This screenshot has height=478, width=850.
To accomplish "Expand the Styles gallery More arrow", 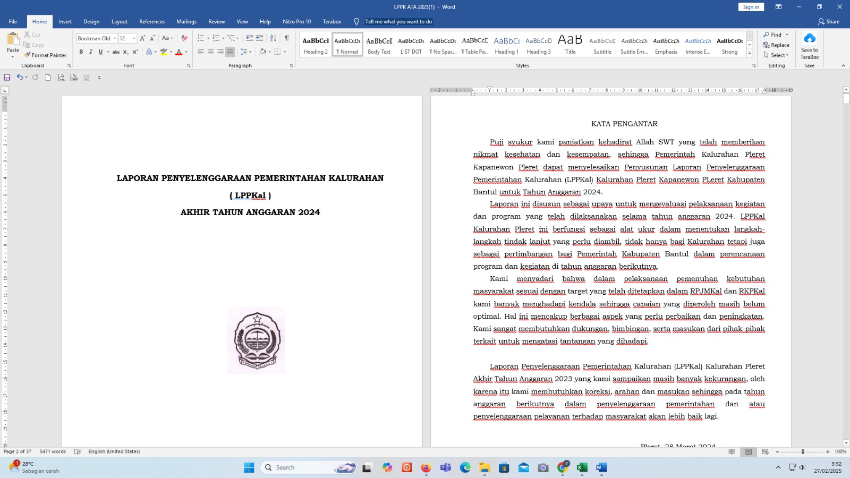I will click(x=750, y=54).
